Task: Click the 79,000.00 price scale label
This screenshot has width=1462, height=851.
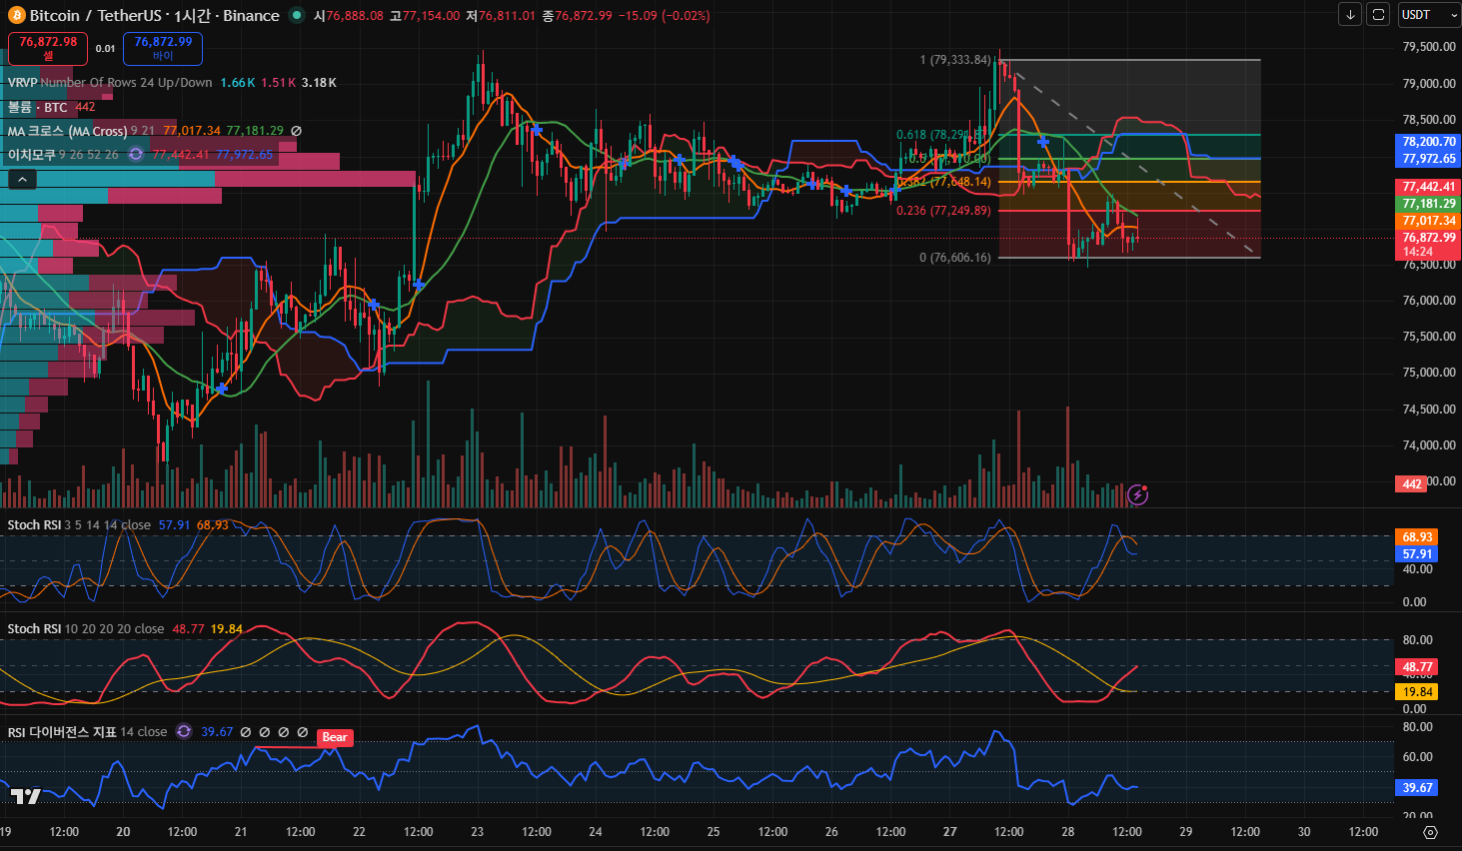Action: (x=1428, y=84)
